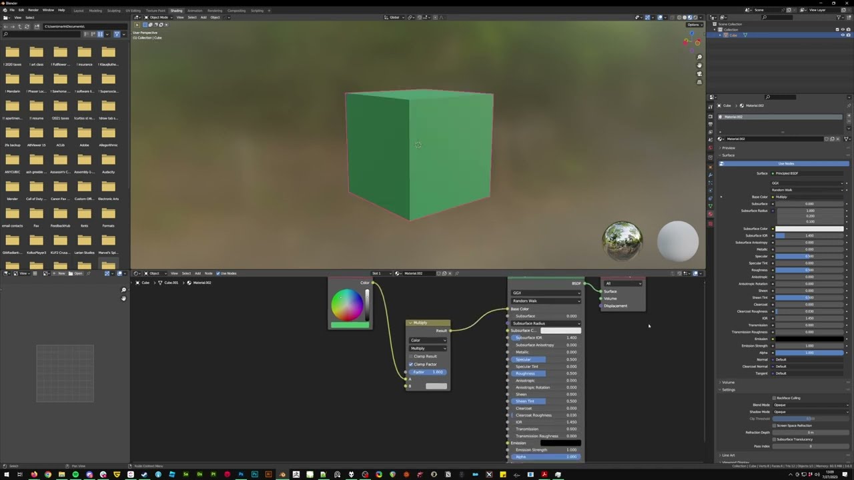Click the Use Nodes button

(x=785, y=163)
